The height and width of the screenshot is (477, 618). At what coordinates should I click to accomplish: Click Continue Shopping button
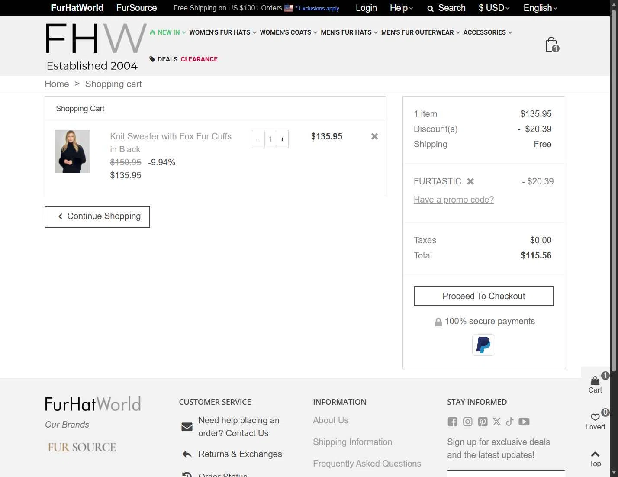97,216
